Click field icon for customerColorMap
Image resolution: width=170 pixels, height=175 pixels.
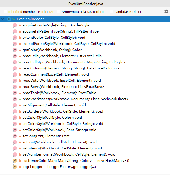pyautogui.click(x=15, y=161)
